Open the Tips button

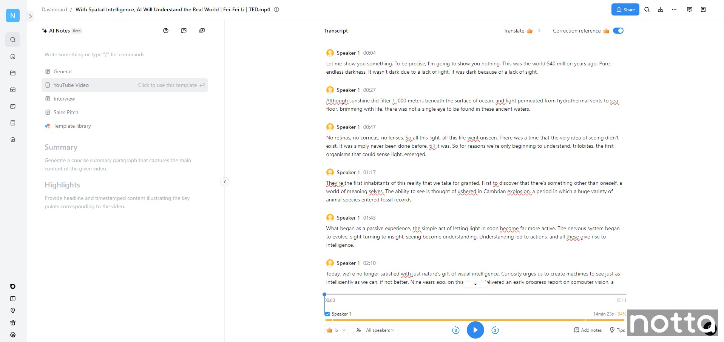tap(617, 330)
